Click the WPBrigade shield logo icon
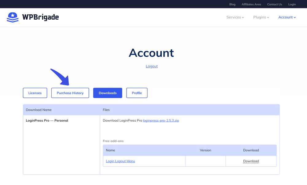307x185 pixels. pos(13,17)
